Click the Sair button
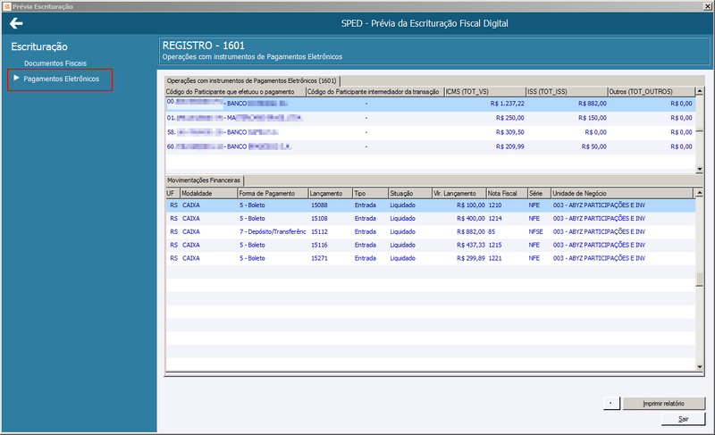The height and width of the screenshot is (435, 715). pyautogui.click(x=683, y=419)
